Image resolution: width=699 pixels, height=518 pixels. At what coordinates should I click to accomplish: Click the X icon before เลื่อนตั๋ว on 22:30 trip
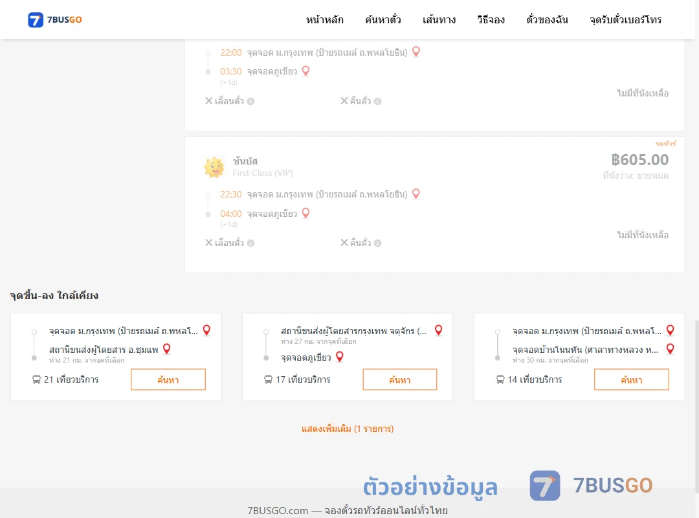click(208, 242)
